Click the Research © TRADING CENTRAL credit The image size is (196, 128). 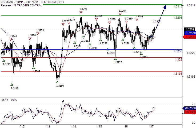22,5
